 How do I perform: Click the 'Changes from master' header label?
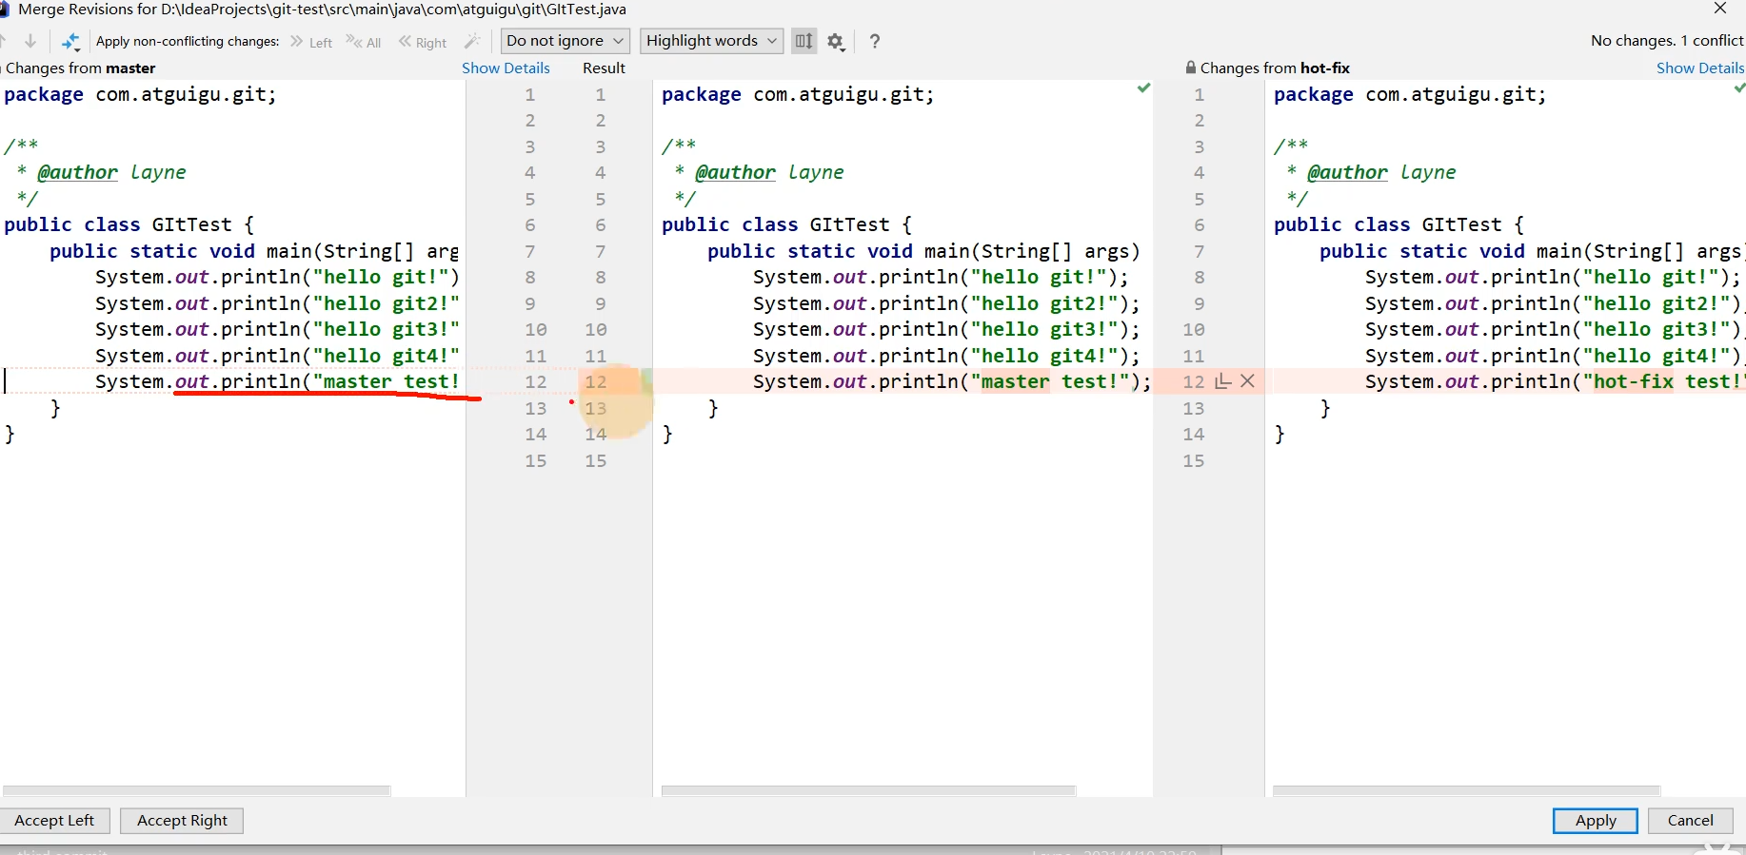click(x=81, y=68)
